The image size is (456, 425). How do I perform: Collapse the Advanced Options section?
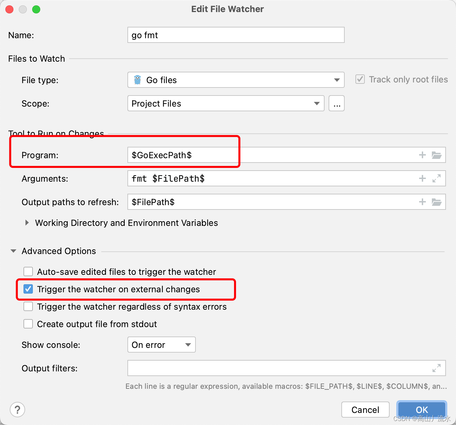[x=13, y=251]
